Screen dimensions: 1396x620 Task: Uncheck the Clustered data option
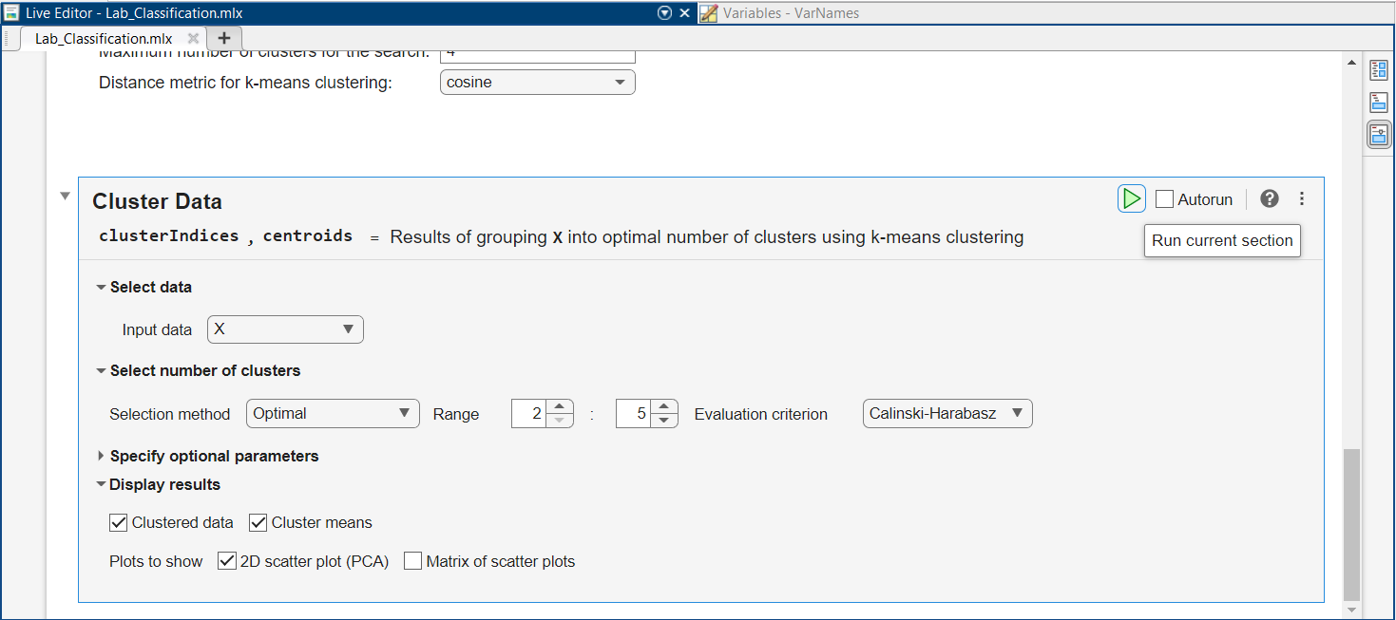pos(119,522)
